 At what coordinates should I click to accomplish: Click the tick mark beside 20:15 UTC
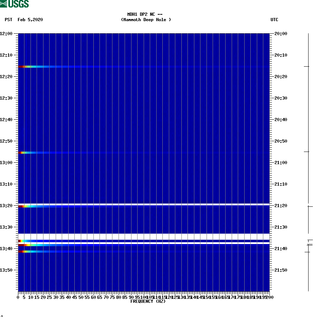[307, 66]
